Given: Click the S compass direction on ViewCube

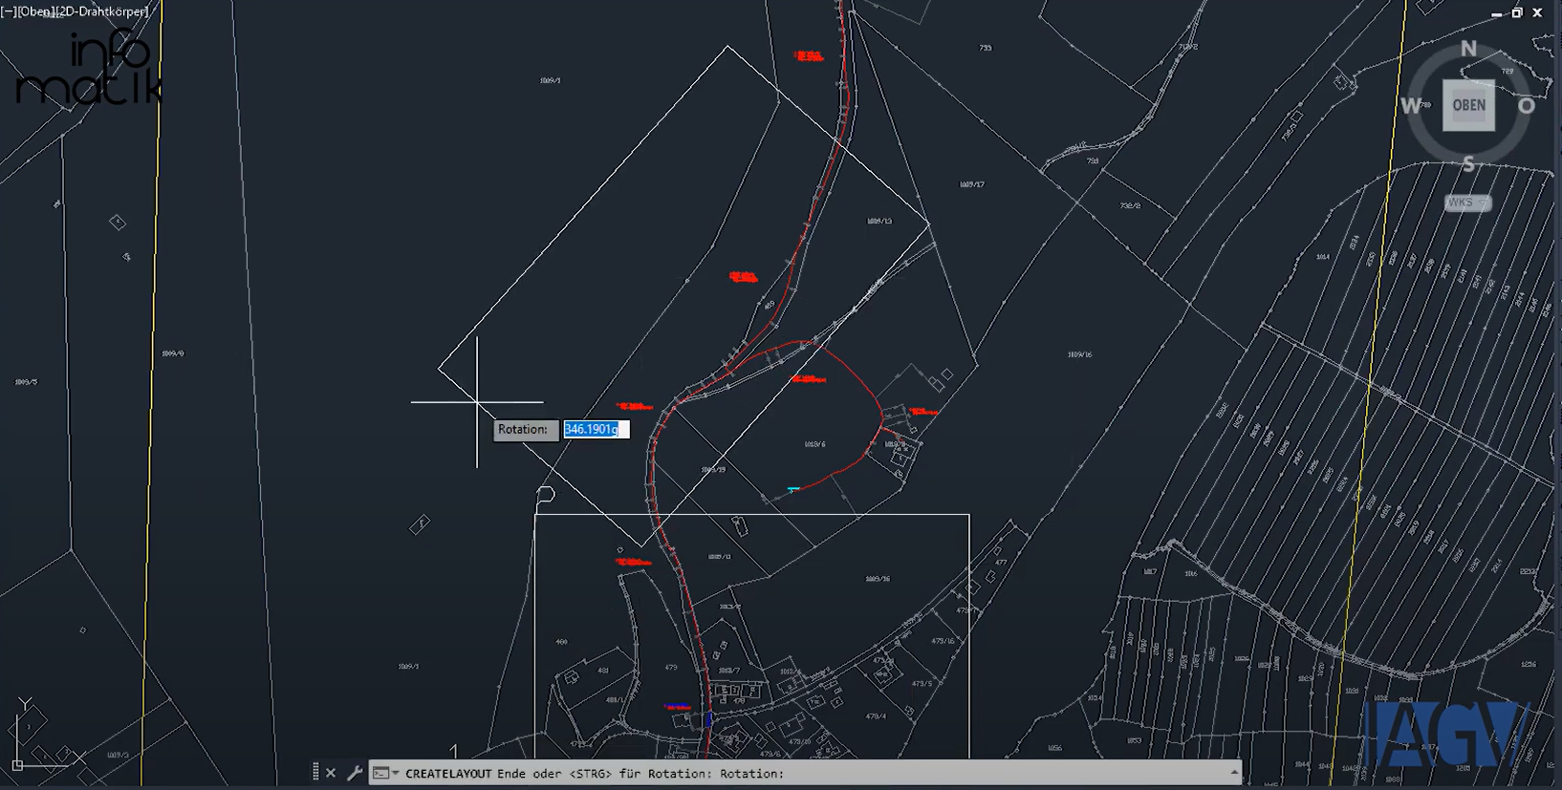Looking at the screenshot, I should pyautogui.click(x=1468, y=164).
